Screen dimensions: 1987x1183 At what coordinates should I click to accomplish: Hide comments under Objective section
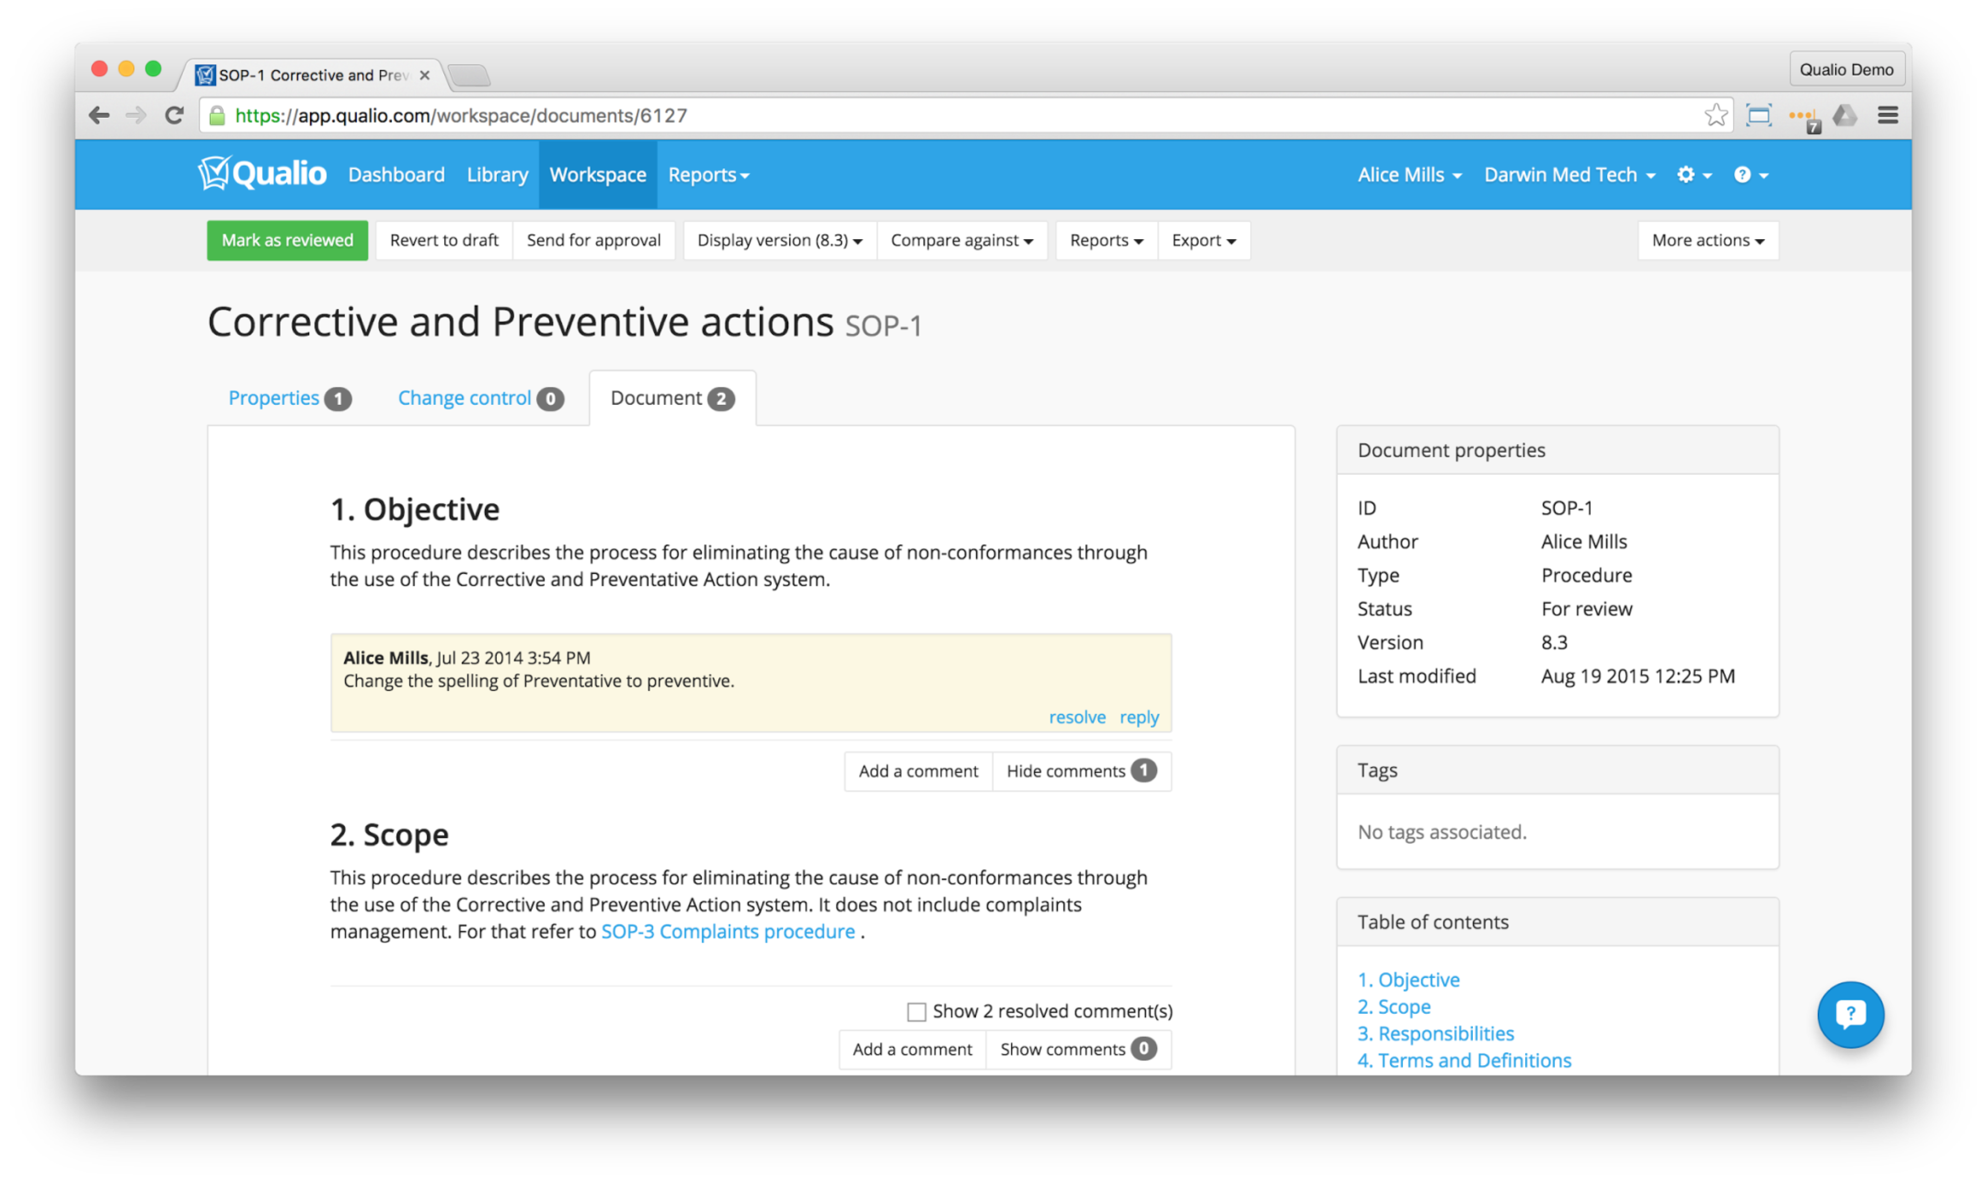[x=1081, y=771]
